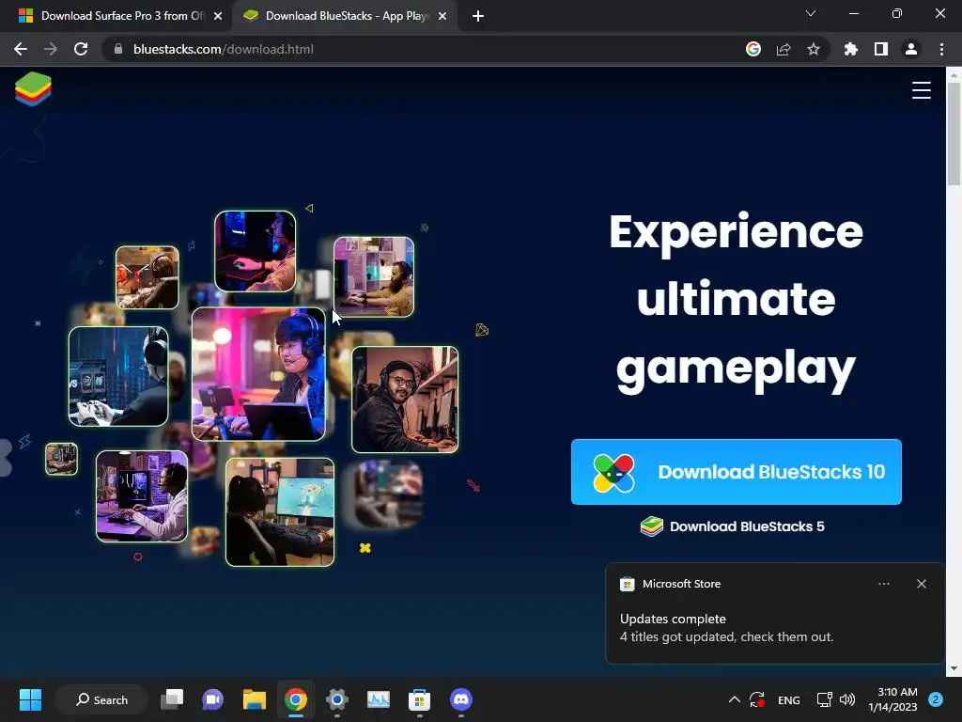
Task: Close the Download BlueStacks tab
Action: pos(442,16)
